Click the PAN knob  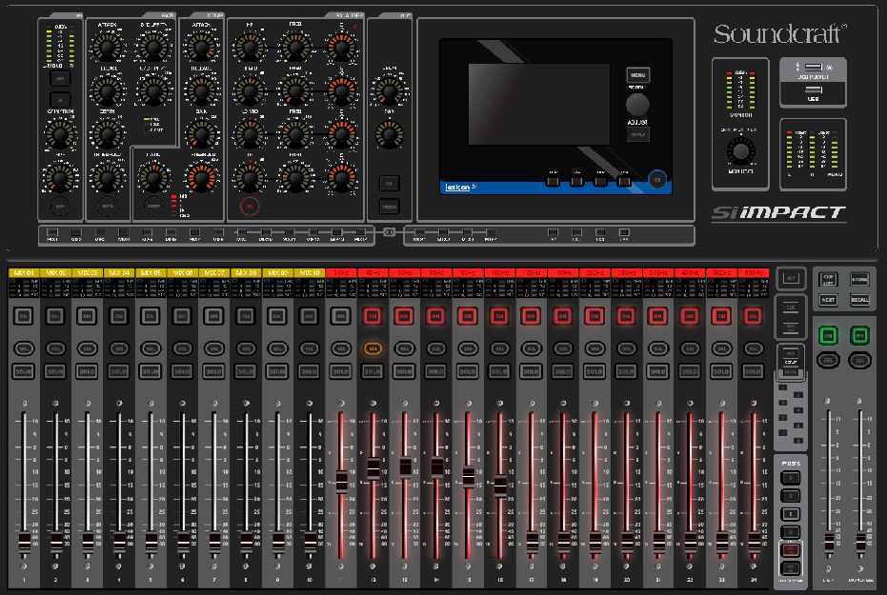[389, 134]
